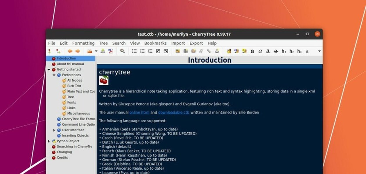
Task: Select the 'Miscellaneous' tree node
Action: click(79, 114)
